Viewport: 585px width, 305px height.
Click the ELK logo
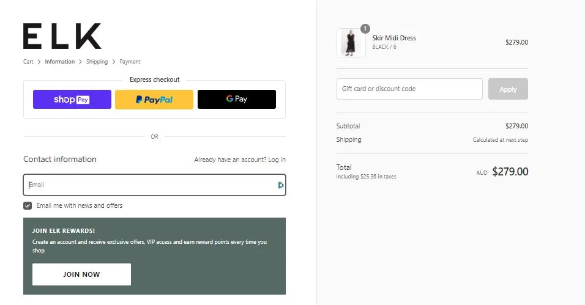click(62, 37)
